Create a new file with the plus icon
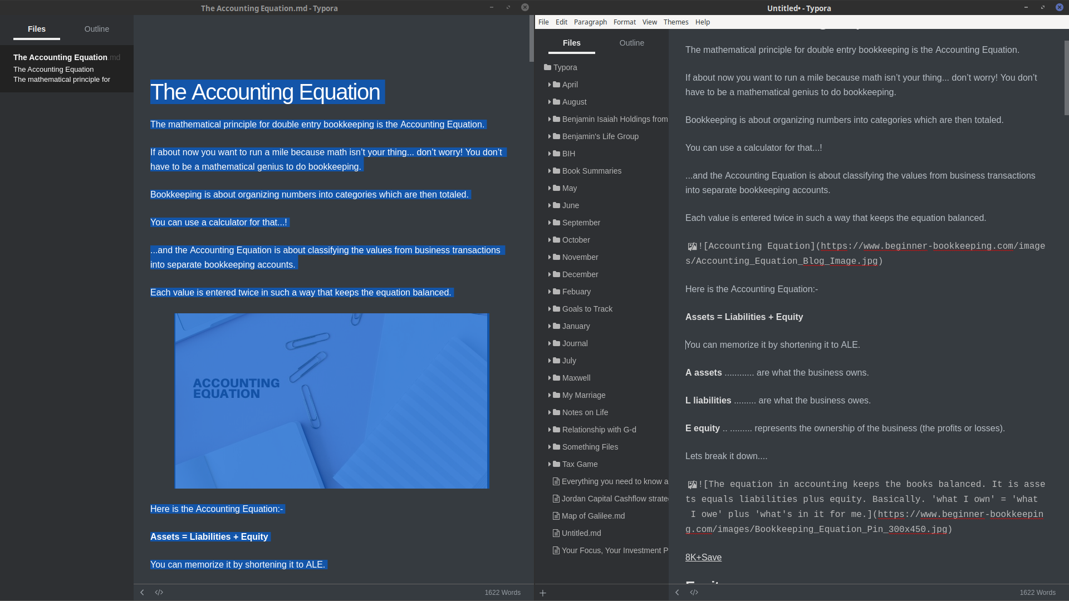 [542, 592]
